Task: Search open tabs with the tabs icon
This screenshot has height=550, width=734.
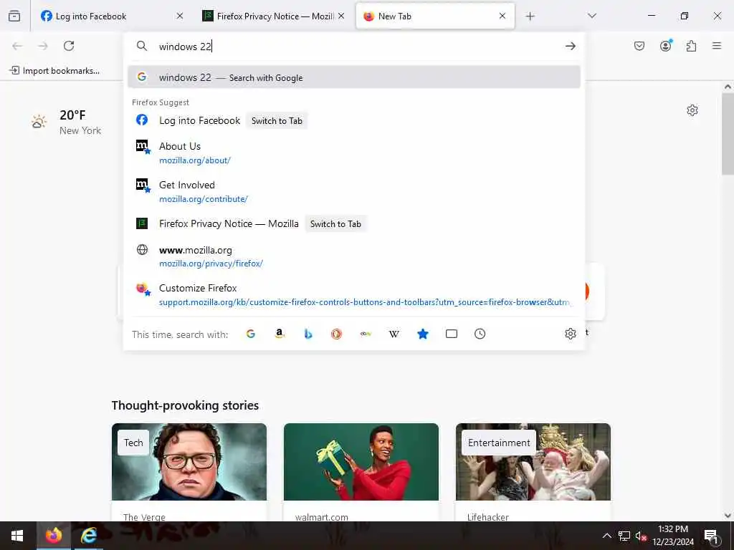Action: tap(452, 334)
